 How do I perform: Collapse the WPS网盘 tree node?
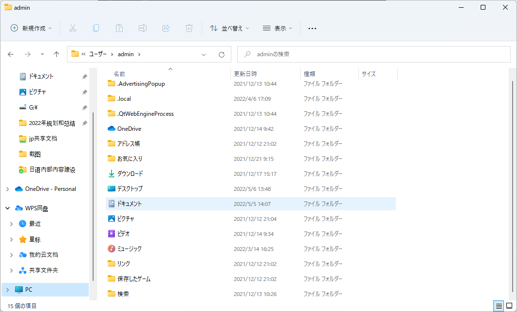[x=8, y=208]
